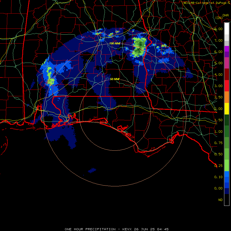Click the 0.75 legend value

[218, 143]
